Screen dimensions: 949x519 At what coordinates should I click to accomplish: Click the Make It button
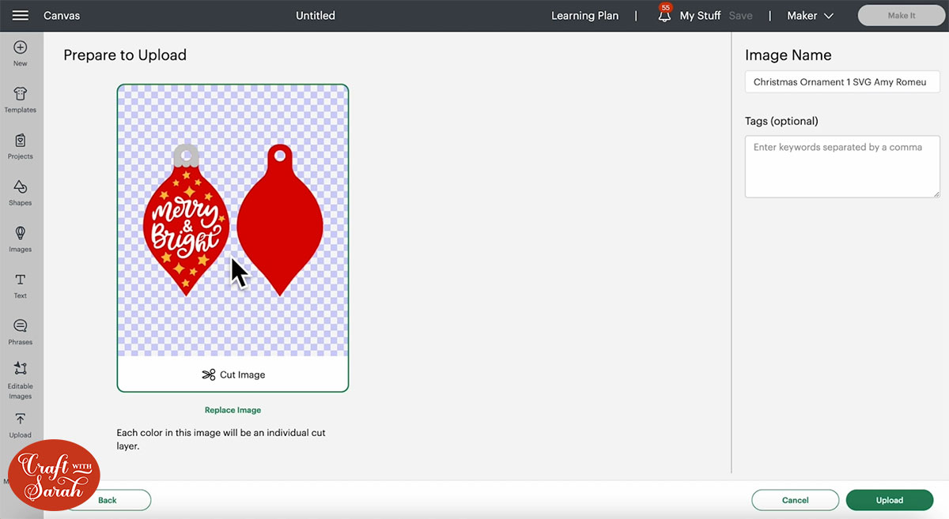point(902,16)
